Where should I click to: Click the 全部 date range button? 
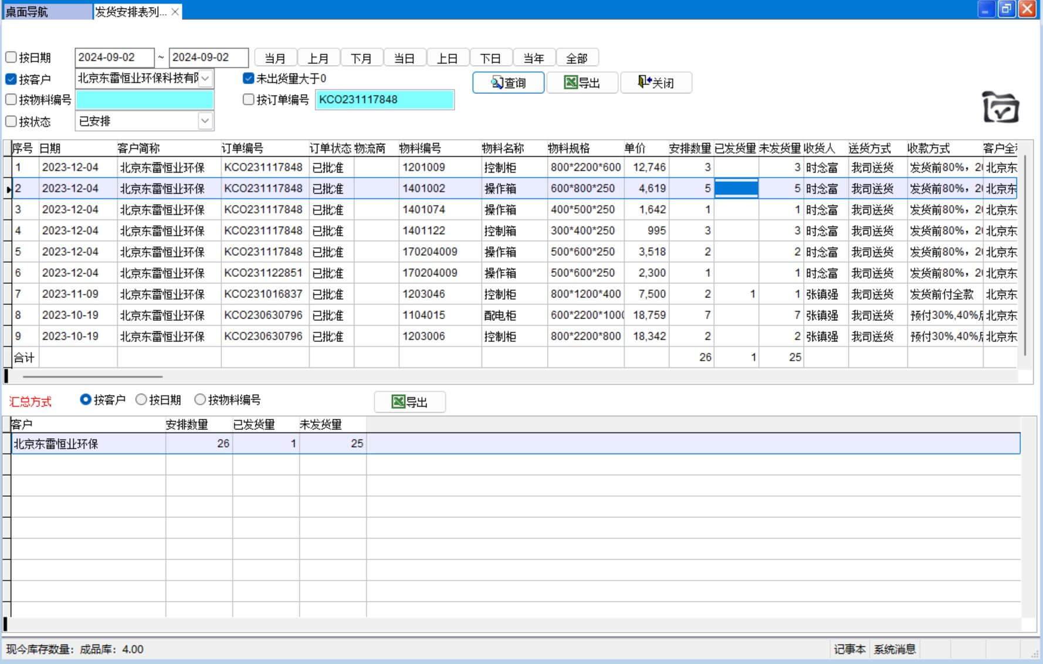577,58
